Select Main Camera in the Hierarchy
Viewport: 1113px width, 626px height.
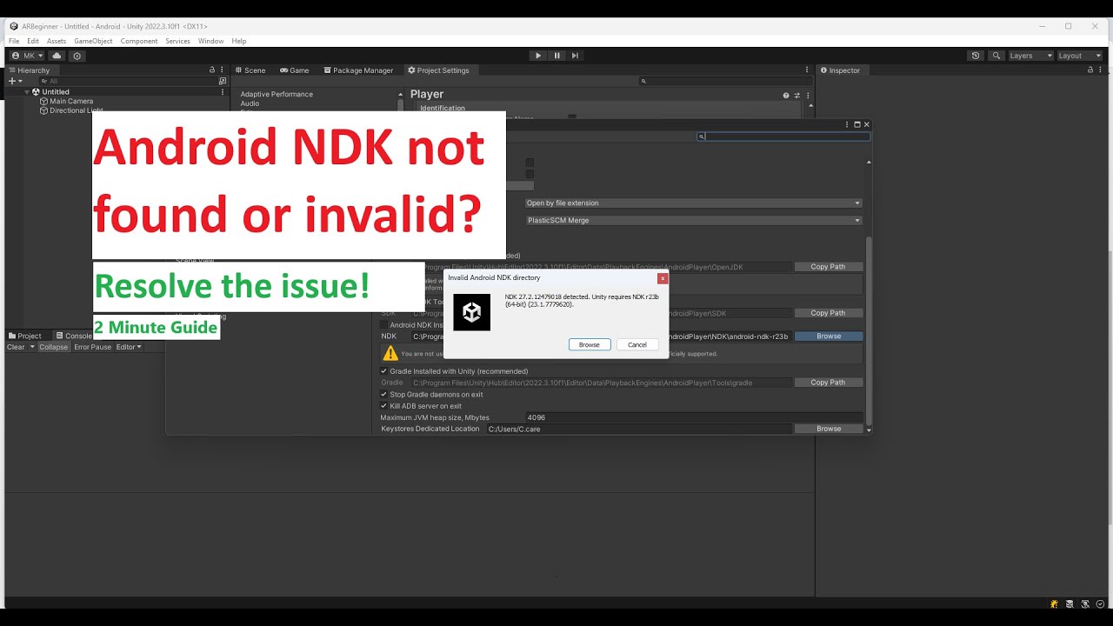71,101
